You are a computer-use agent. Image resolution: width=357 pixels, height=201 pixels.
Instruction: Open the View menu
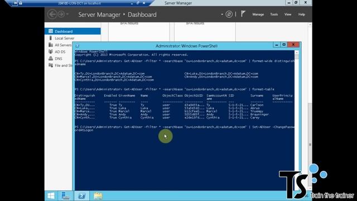coord(288,15)
